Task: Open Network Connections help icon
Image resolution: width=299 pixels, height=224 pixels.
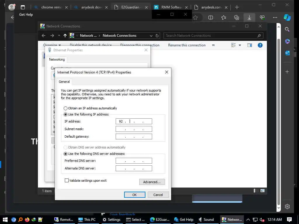Action: 260,45
